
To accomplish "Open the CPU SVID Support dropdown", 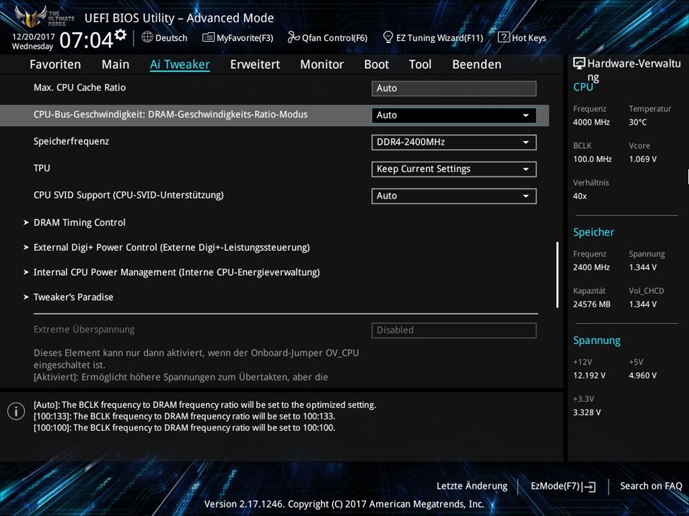I will [454, 196].
